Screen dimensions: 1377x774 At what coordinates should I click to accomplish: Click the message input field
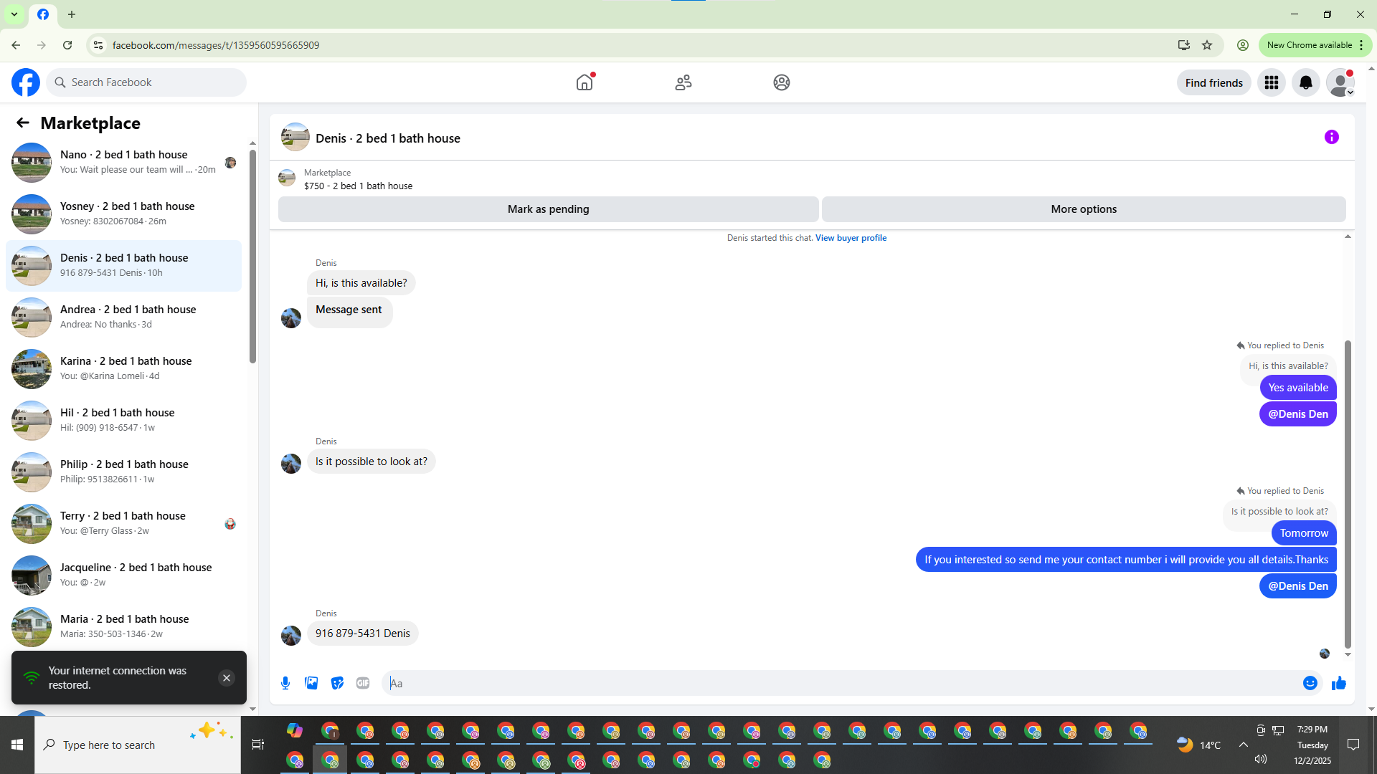click(839, 683)
